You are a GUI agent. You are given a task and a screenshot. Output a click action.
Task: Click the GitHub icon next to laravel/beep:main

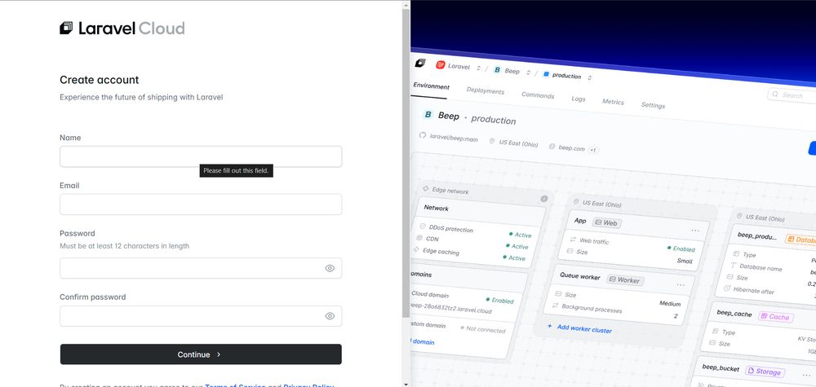pos(423,135)
